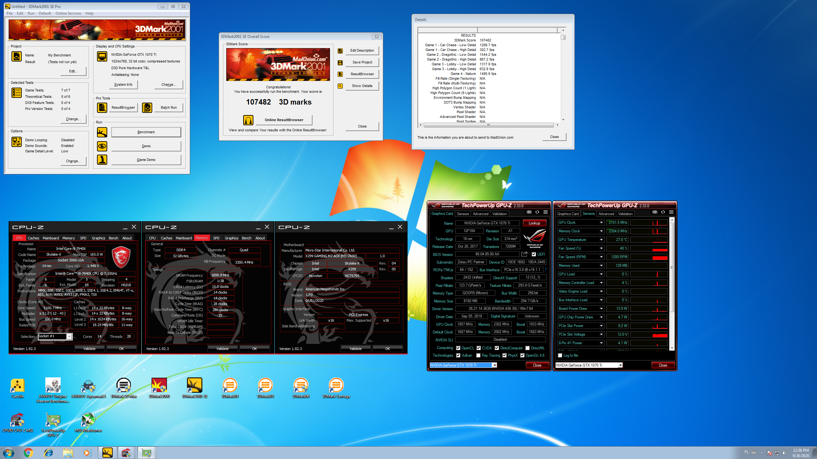Toggle OpenCL checkbox
This screenshot has height=459, width=817.
(458, 348)
